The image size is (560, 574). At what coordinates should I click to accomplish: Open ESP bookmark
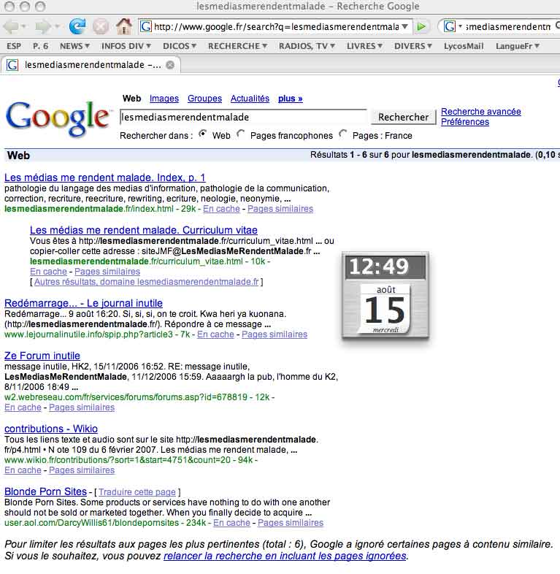click(14, 46)
